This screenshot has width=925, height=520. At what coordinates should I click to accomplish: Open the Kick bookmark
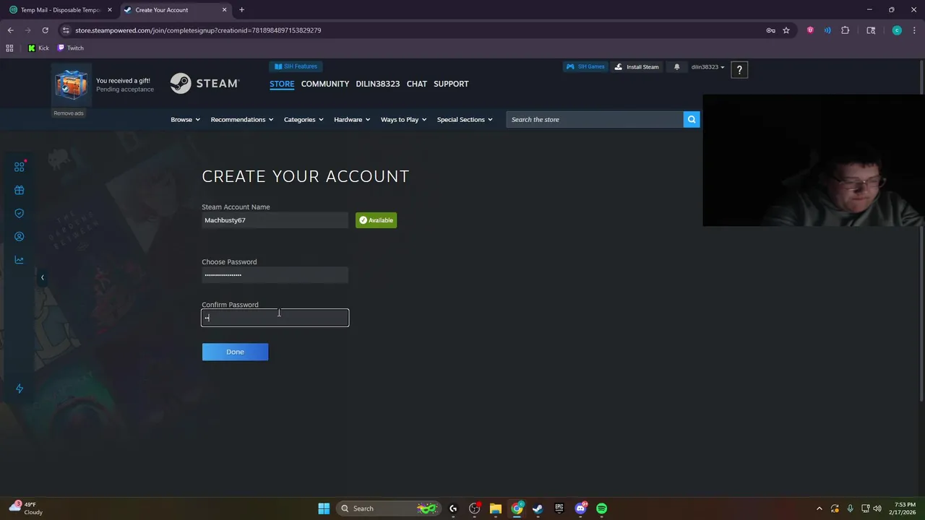38,48
